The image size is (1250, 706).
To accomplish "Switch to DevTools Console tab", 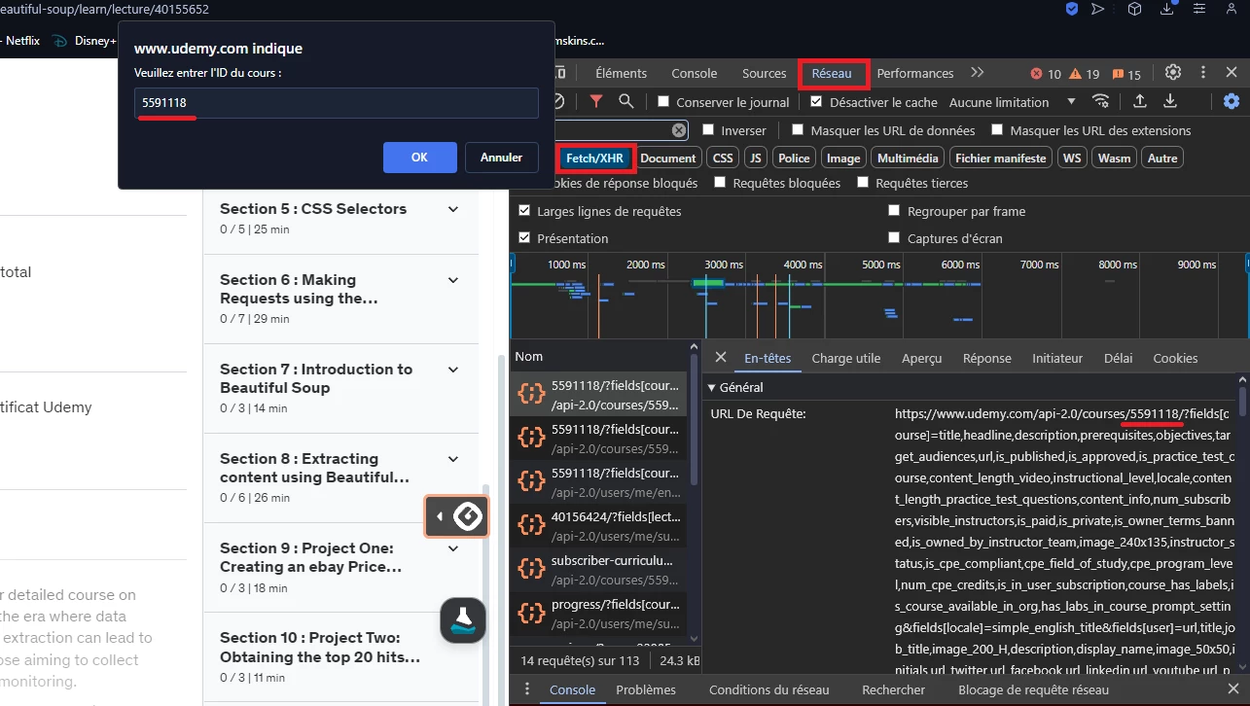I will pos(695,74).
